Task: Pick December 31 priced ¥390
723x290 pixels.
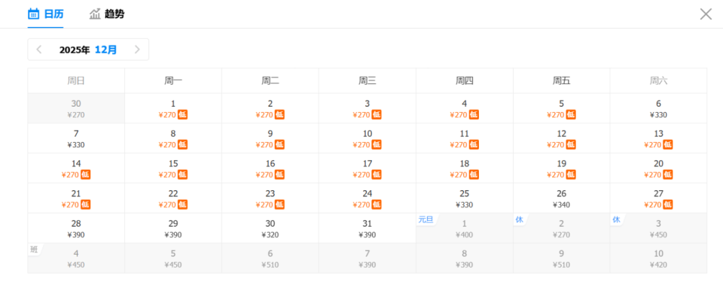Action: 367,228
